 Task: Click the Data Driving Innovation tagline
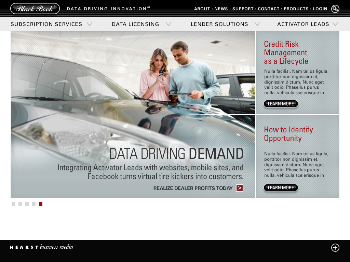pos(108,9)
